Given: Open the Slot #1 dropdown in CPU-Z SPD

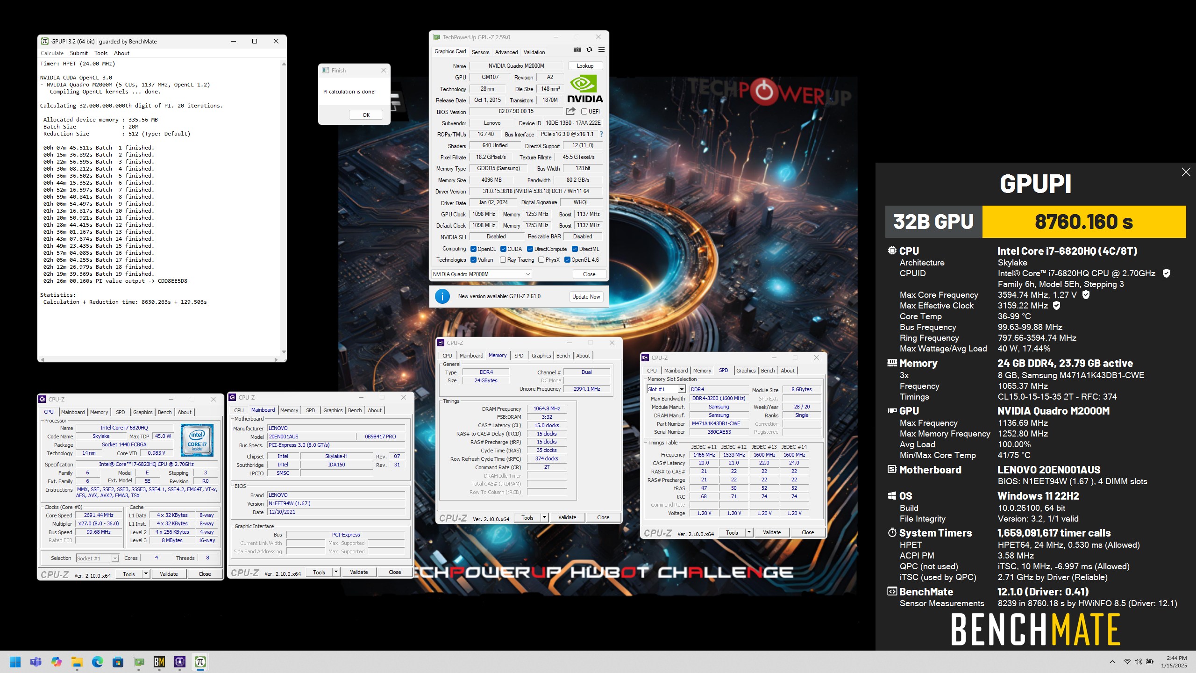Looking at the screenshot, I should 666,389.
